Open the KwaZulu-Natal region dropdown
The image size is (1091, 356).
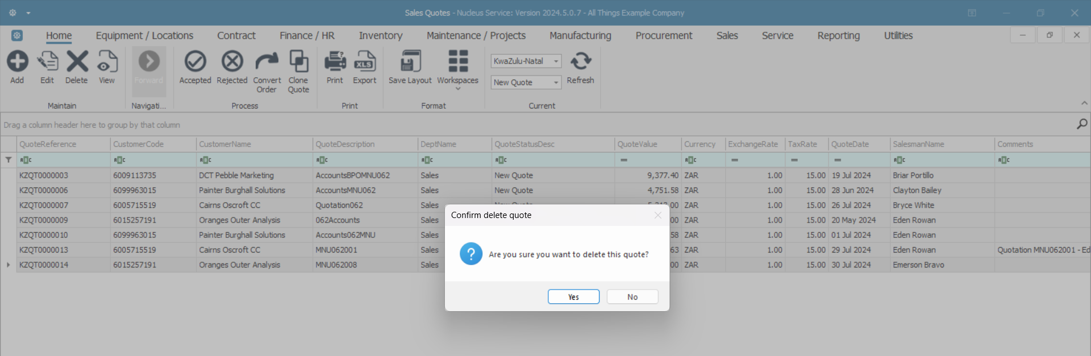(556, 61)
